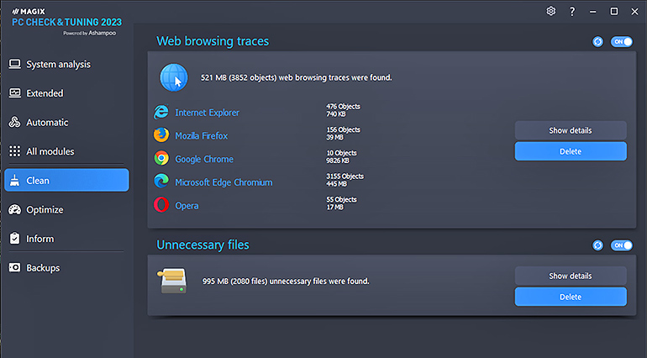Click the '156 Objects' count text
The height and width of the screenshot is (358, 647).
tap(344, 129)
